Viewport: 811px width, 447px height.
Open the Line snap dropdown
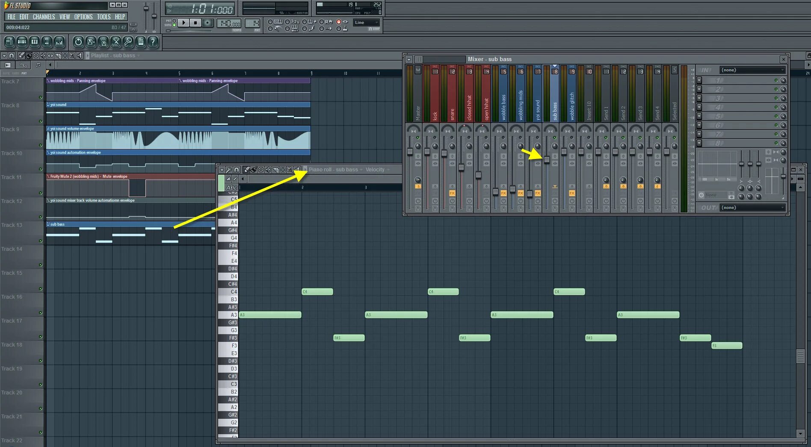[x=367, y=23]
